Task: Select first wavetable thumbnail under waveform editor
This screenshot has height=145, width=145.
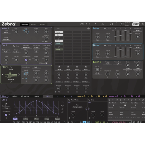Action: coord(15,119)
